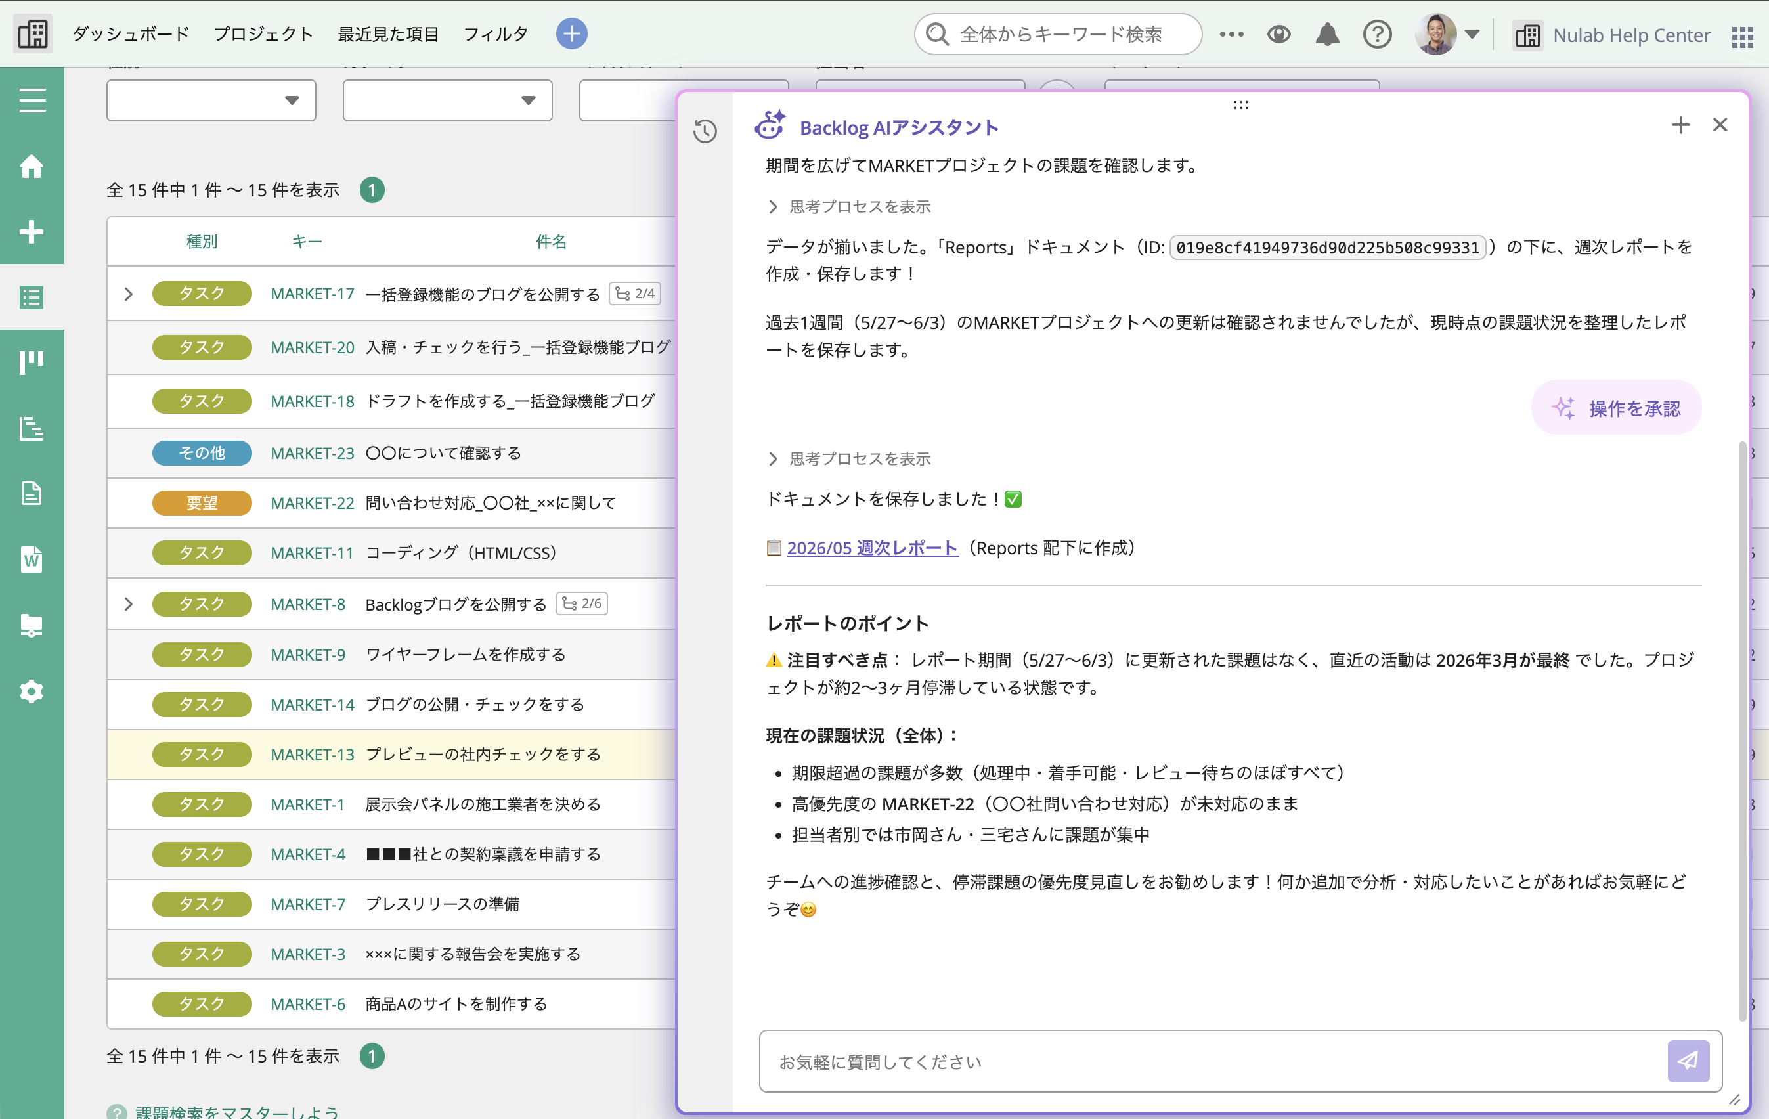Click the 操作を承認 button
The height and width of the screenshot is (1119, 1769).
pos(1615,408)
